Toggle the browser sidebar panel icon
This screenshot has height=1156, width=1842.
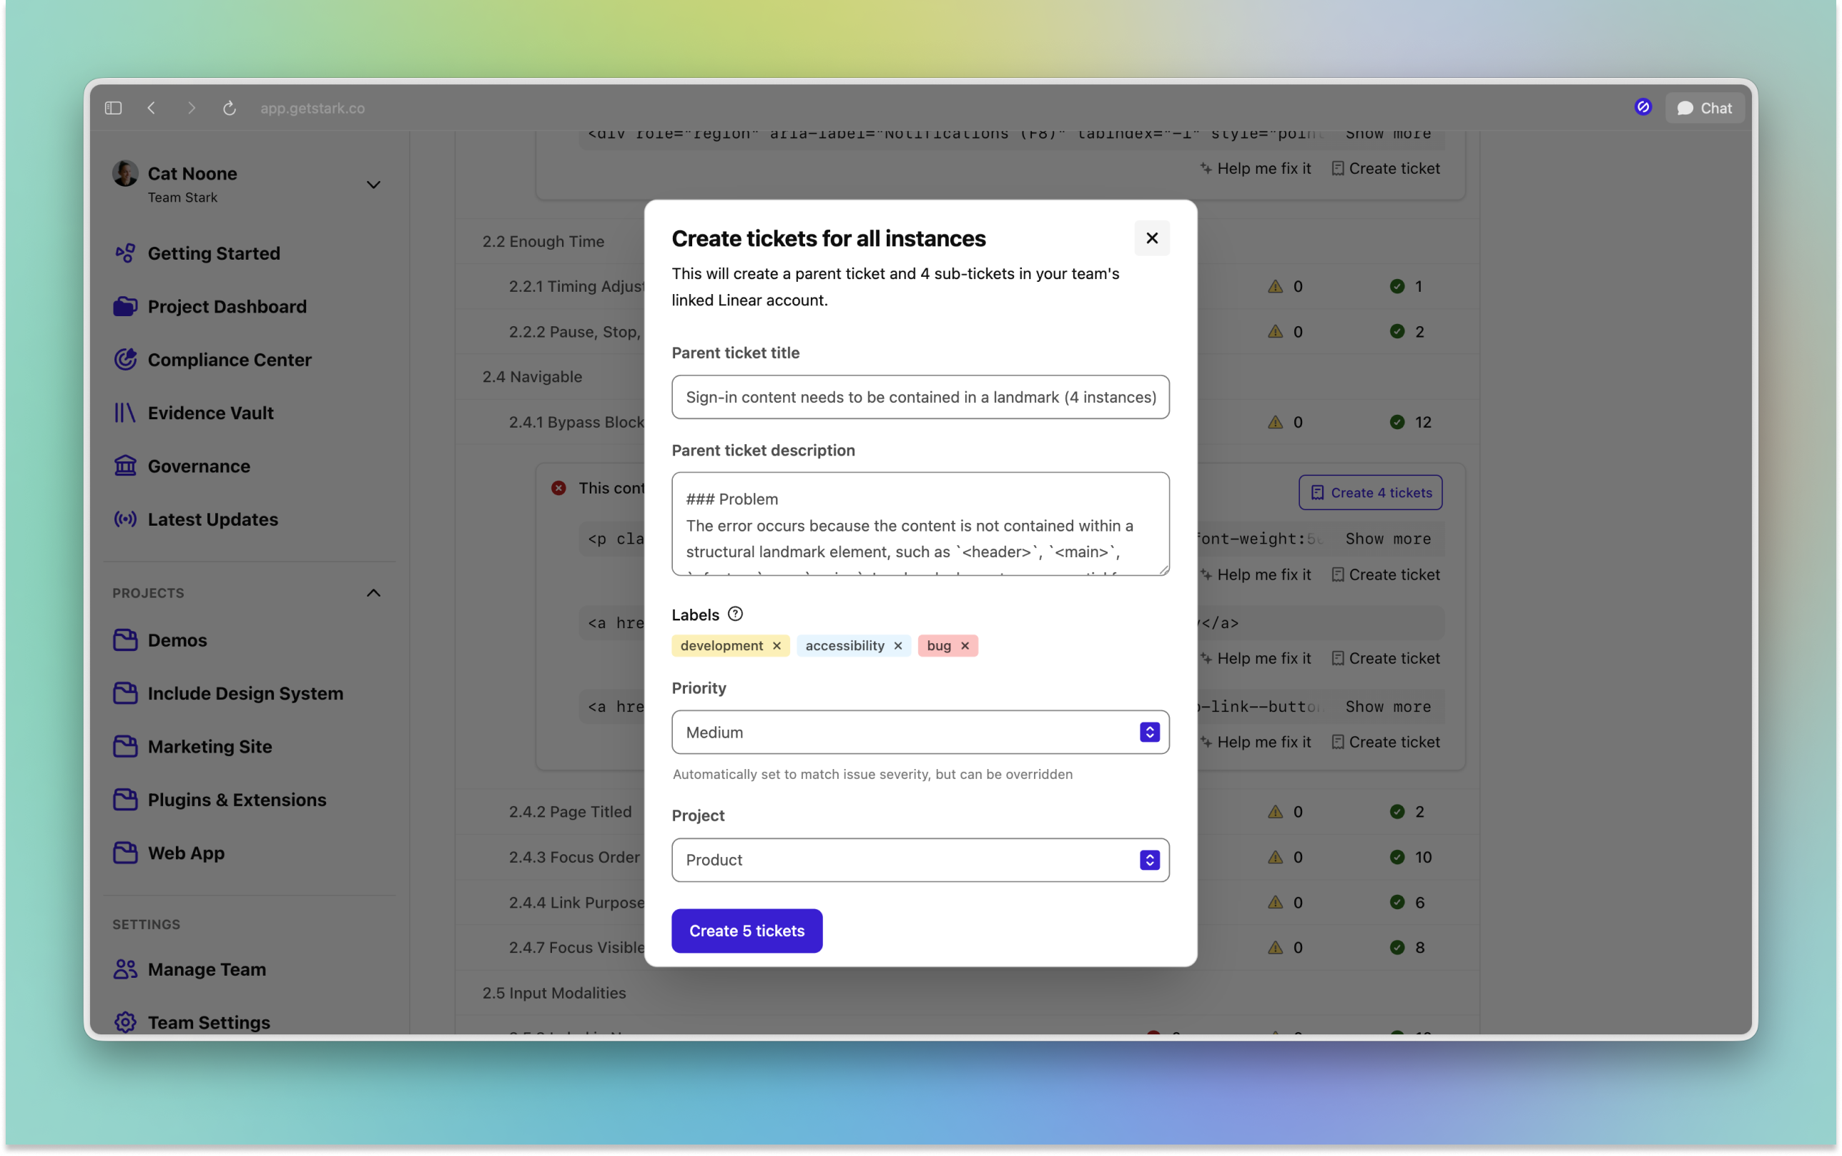click(x=113, y=108)
